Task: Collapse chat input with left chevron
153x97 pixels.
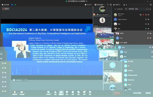Action: click(x=26, y=80)
